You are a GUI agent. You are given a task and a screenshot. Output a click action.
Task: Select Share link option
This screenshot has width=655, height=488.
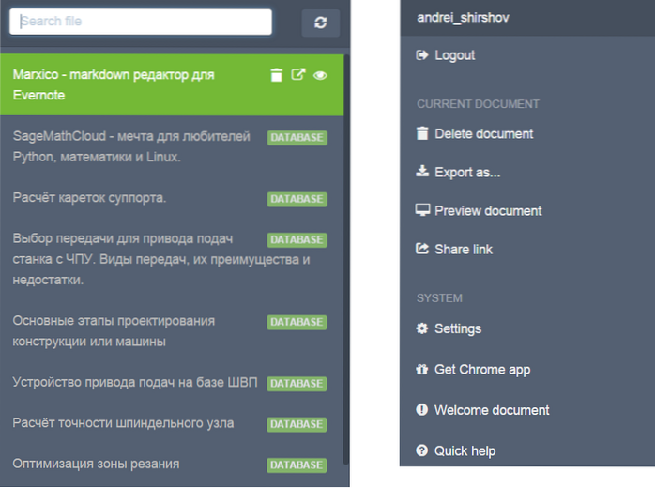pyautogui.click(x=464, y=250)
